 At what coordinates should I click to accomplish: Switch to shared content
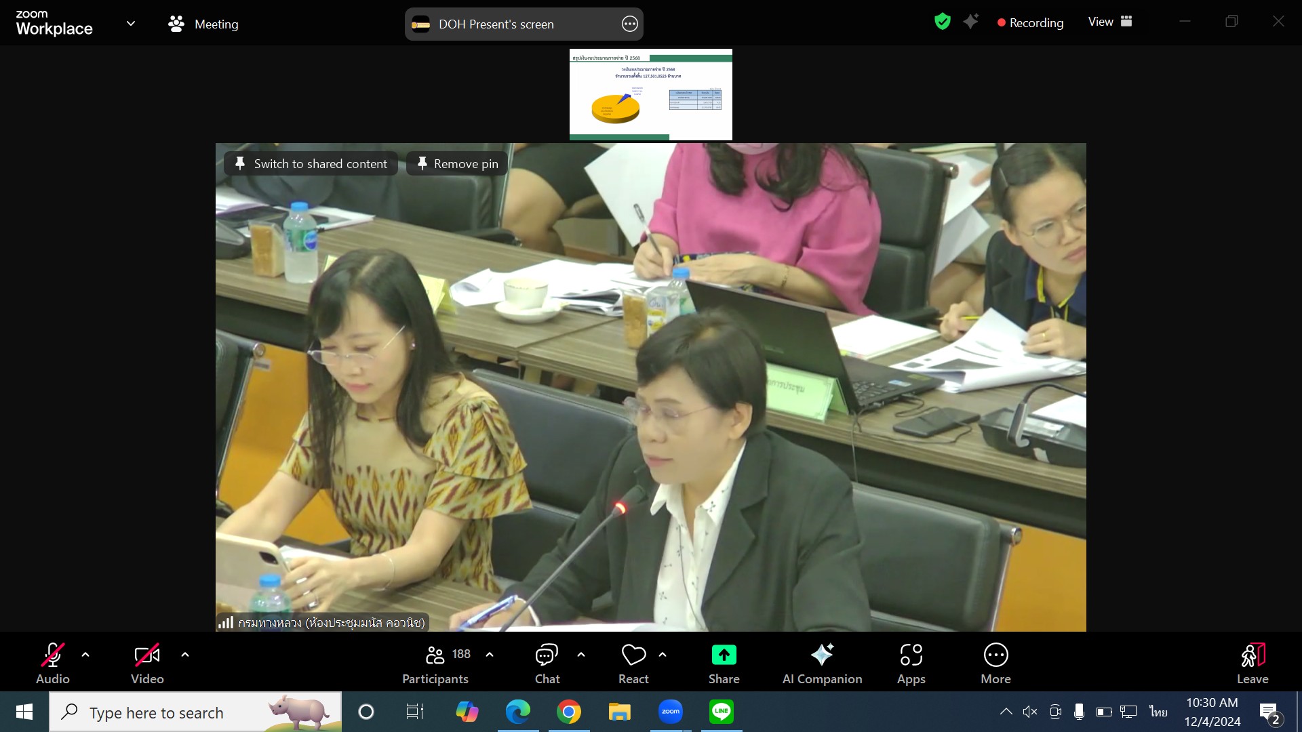[x=311, y=164]
